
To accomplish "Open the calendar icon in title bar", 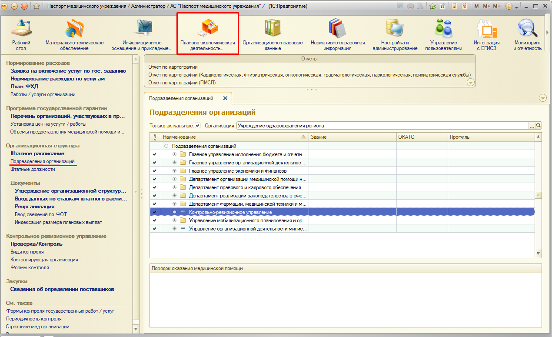I will 464,7.
